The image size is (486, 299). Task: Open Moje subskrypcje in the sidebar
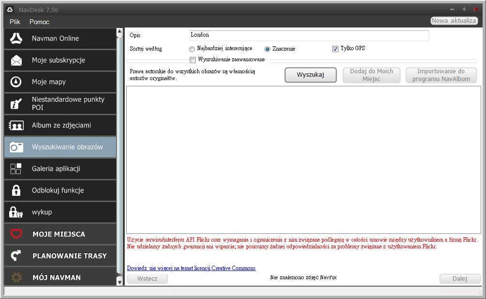(60, 60)
